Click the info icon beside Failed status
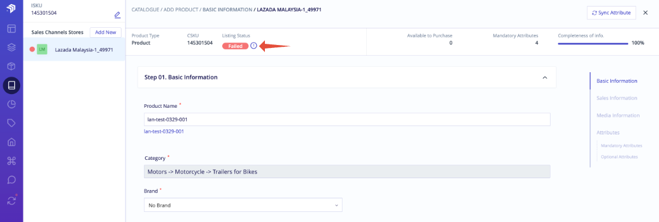Image resolution: width=659 pixels, height=222 pixels. [254, 46]
